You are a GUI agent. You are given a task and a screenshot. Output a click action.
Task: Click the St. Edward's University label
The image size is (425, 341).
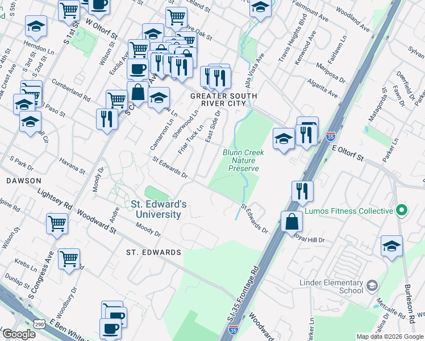[159, 209]
